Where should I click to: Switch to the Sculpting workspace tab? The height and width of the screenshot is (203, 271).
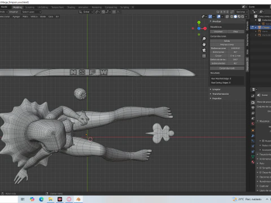tap(30, 7)
